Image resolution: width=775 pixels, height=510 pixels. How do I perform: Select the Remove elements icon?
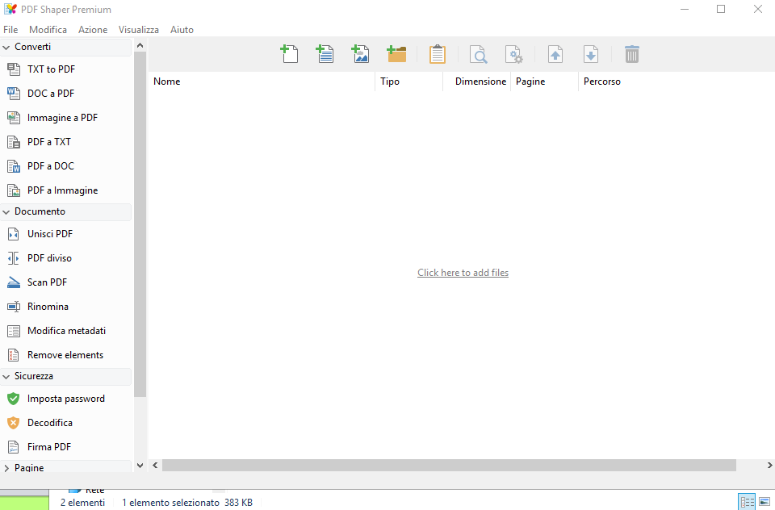14,355
